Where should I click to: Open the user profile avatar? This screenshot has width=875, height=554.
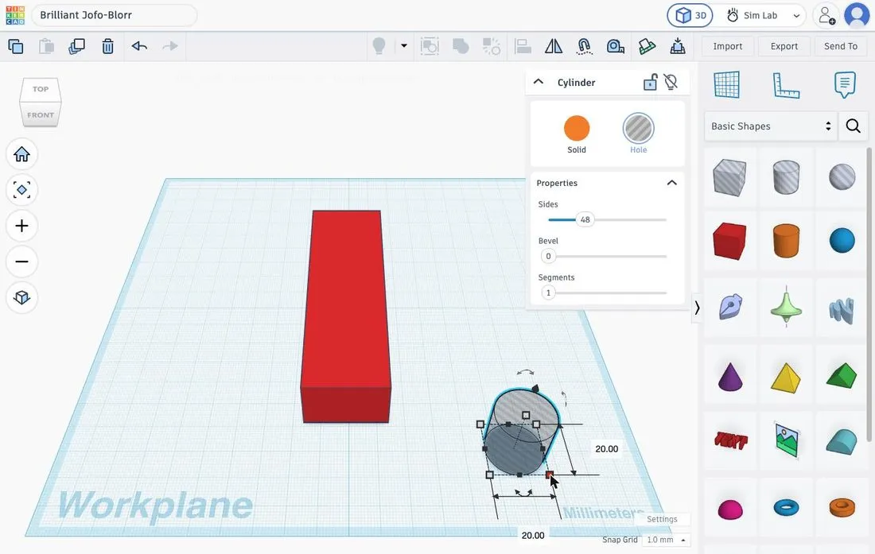click(857, 16)
